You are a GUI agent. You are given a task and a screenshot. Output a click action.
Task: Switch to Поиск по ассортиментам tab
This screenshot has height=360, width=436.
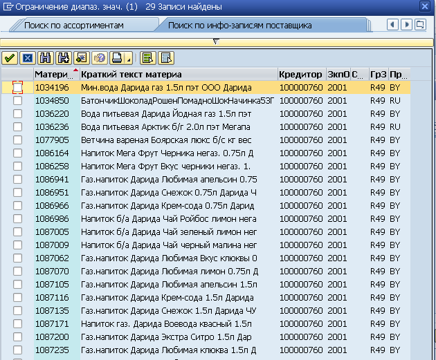(x=73, y=26)
